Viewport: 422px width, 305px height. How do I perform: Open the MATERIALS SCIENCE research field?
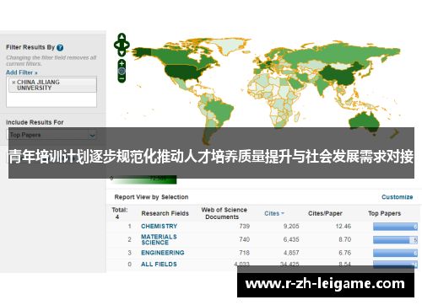coord(159,239)
